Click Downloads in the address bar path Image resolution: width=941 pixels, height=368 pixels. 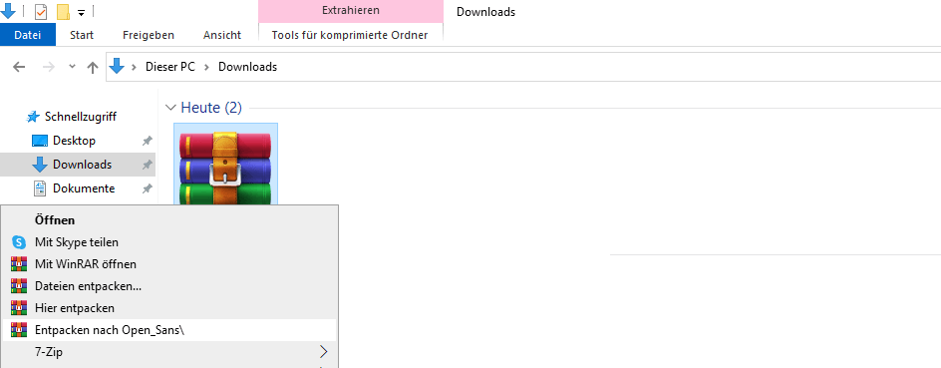247,67
